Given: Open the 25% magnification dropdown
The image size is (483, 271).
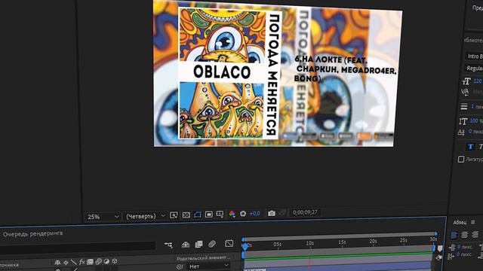Looking at the screenshot, I should coord(103,217).
